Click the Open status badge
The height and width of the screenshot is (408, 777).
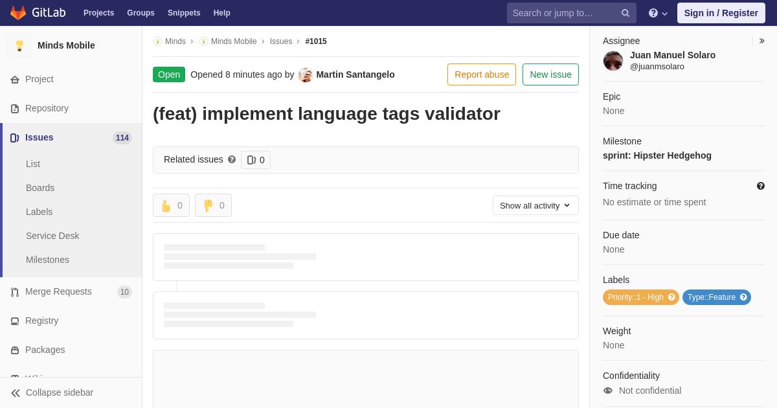[x=169, y=74]
